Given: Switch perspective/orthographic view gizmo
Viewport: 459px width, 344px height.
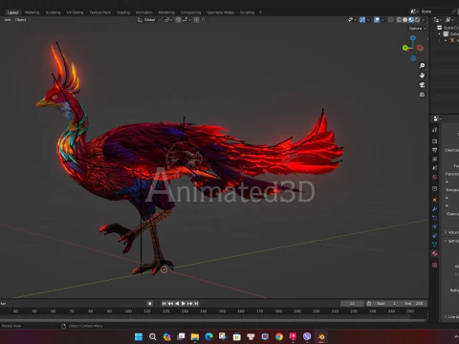Looking at the screenshot, I should point(422,95).
